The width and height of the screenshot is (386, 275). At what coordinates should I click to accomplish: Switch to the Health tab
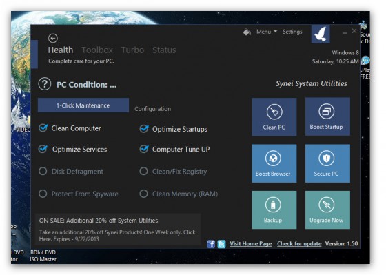click(61, 50)
